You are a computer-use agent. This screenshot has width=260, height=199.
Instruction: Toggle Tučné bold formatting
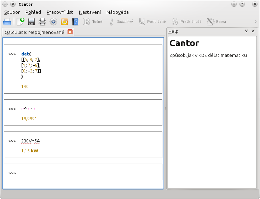[93, 22]
